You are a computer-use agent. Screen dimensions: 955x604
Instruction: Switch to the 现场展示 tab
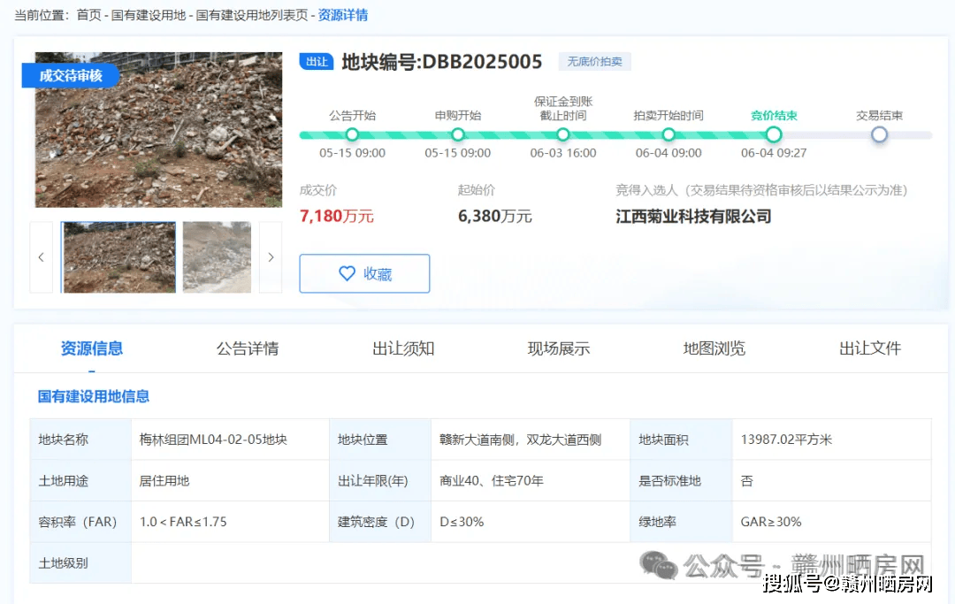click(x=559, y=348)
